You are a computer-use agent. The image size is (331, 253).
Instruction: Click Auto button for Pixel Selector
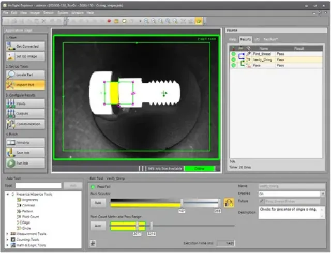pyautogui.click(x=98, y=203)
